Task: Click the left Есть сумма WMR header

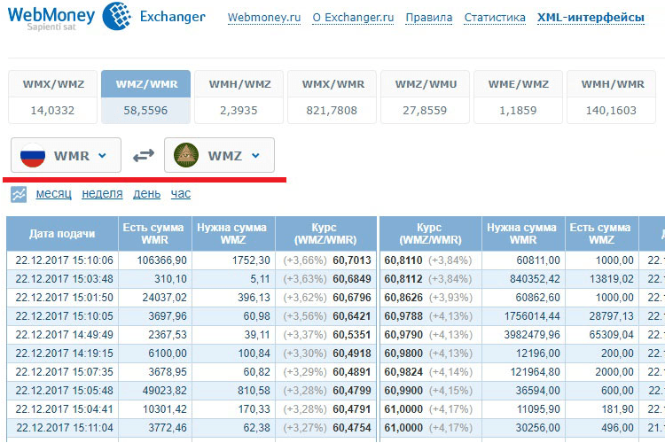Action: (155, 234)
